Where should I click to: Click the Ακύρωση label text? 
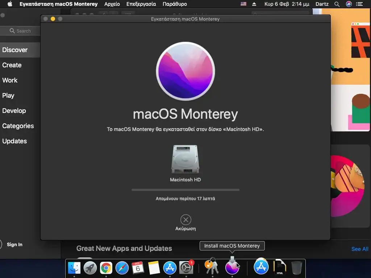pyautogui.click(x=185, y=229)
